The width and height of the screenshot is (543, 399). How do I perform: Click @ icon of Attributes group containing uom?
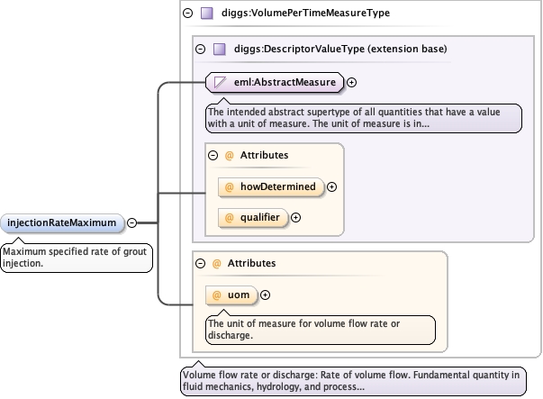tap(216, 263)
